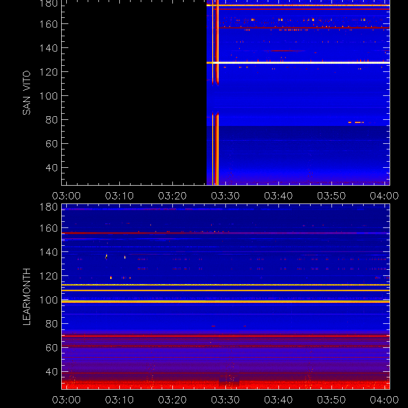
Task: Choose Learmonth plot's 03:30 time label
Action: (225, 400)
